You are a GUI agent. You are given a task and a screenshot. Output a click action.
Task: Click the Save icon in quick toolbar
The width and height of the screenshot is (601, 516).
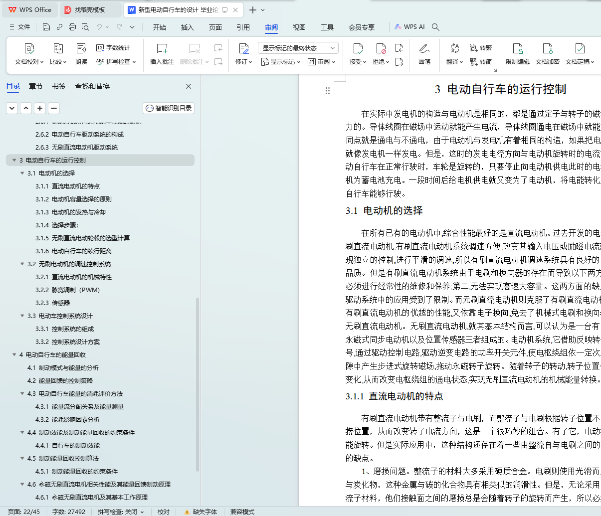(x=46, y=27)
